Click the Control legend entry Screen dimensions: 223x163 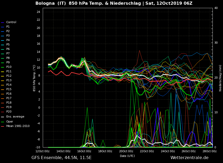click(11, 22)
